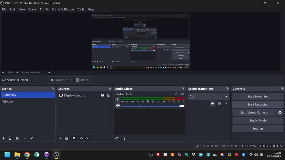Toggle Display Capture visibility eye

click(103, 95)
